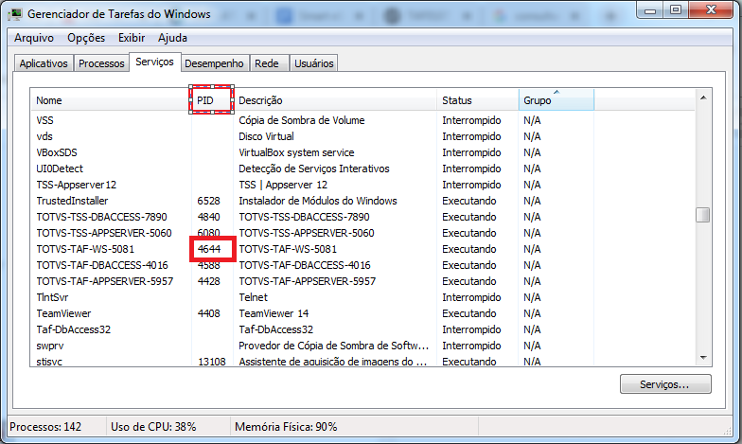The width and height of the screenshot is (742, 444).
Task: Select the TOTVS-TAF-WS-5081 service name
Action: 85,249
